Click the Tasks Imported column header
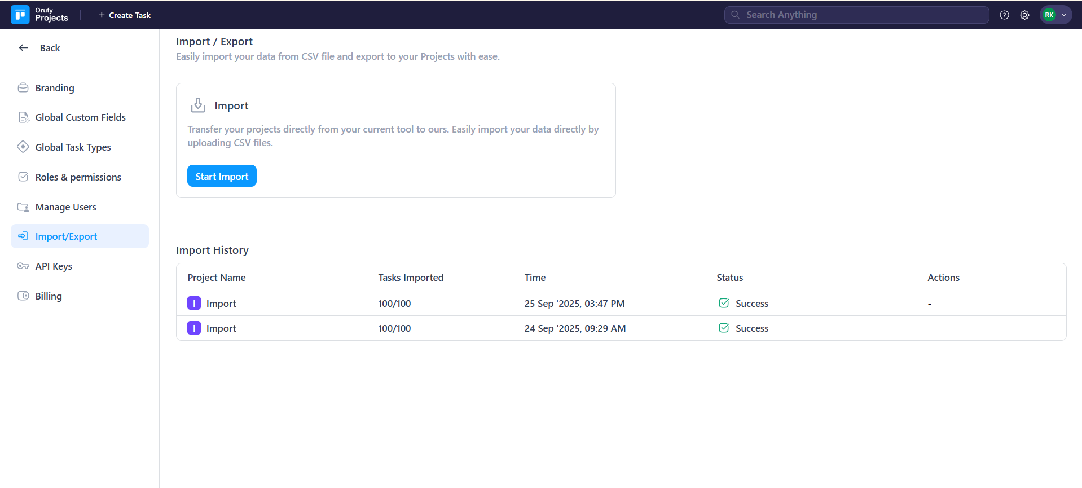The image size is (1082, 488). [x=411, y=278]
